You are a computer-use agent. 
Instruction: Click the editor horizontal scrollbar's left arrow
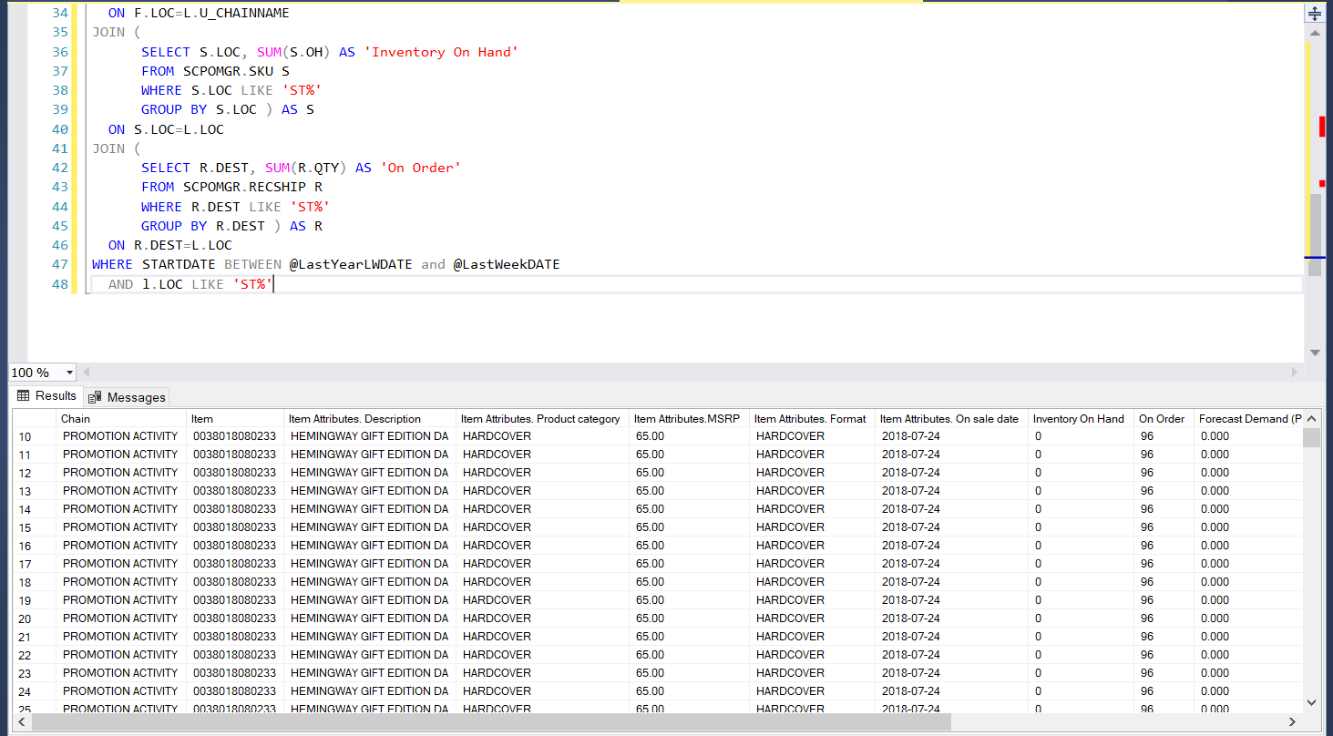(x=87, y=373)
